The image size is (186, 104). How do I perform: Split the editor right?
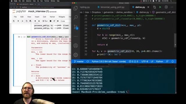[x=166, y=7]
